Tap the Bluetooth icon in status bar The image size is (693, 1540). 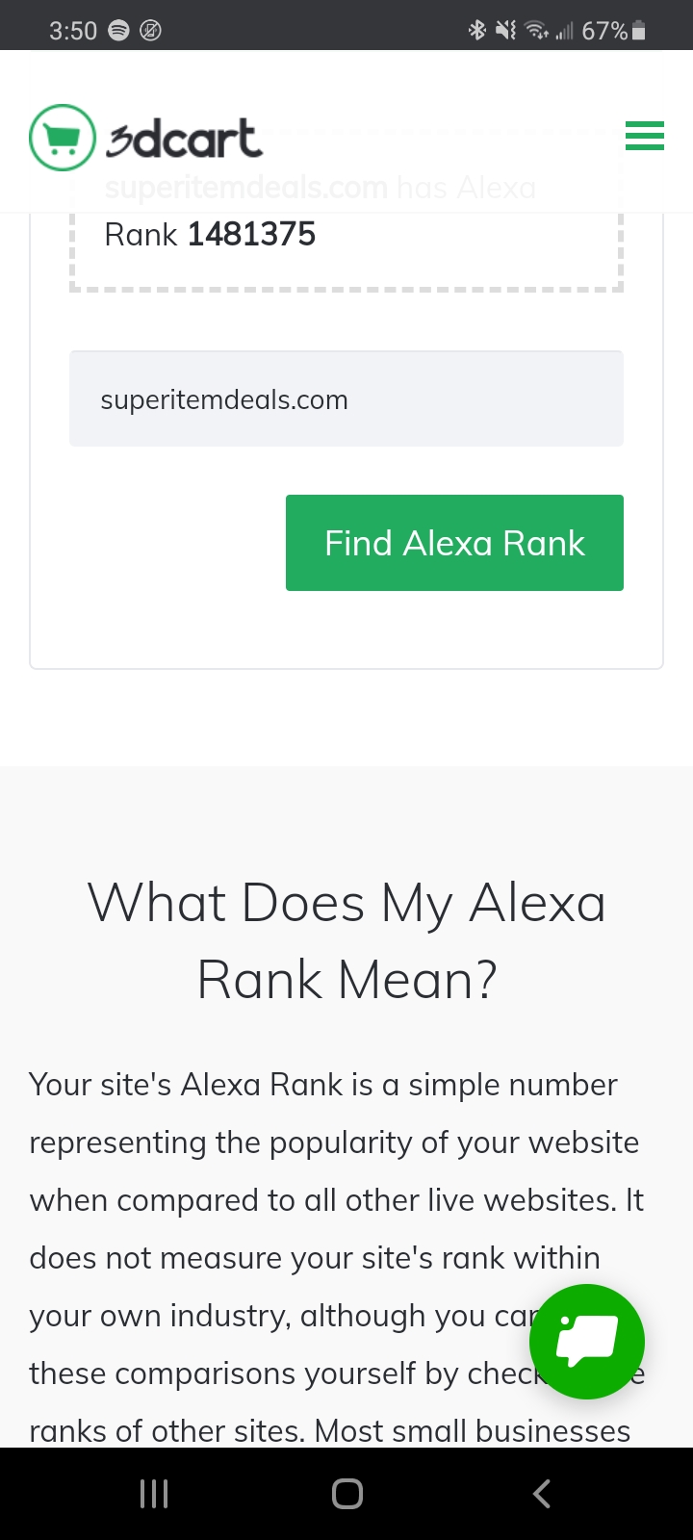pyautogui.click(x=475, y=30)
